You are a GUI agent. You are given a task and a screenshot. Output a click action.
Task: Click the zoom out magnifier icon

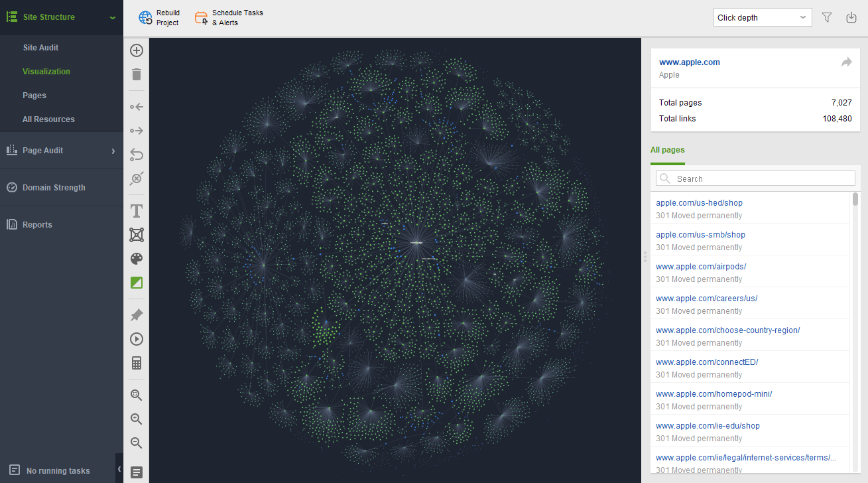coord(137,443)
